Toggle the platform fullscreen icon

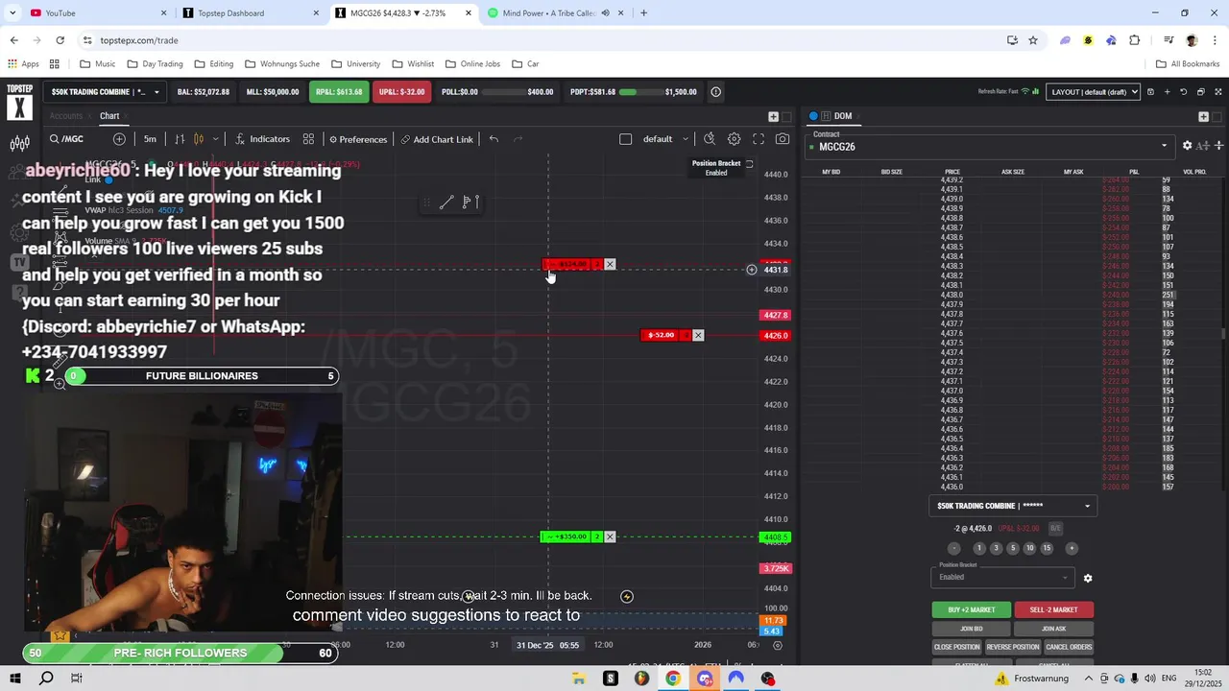tap(1218, 92)
